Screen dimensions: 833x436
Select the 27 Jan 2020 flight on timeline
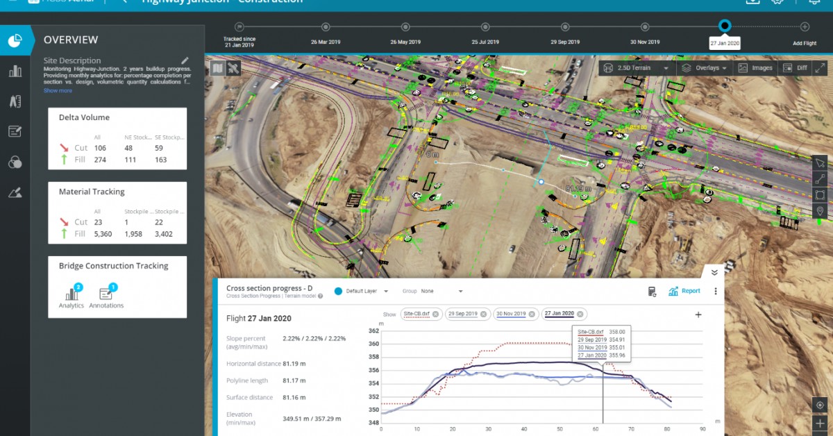725,27
